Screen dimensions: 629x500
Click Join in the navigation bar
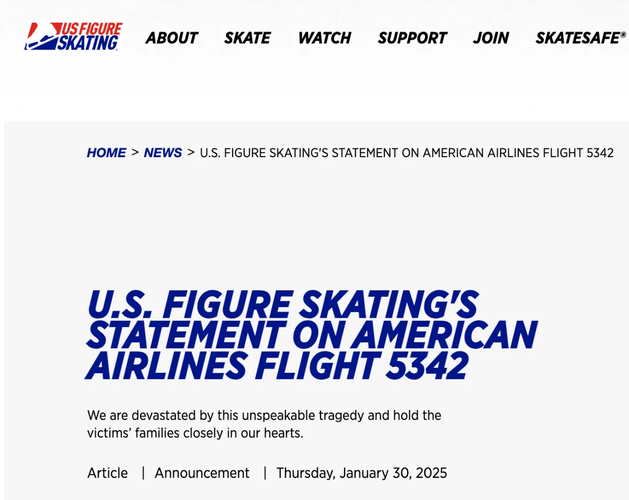click(490, 38)
